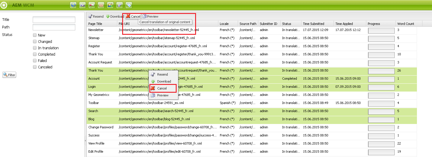
Task: Choose Cancel in the context menu
Action: click(162, 88)
